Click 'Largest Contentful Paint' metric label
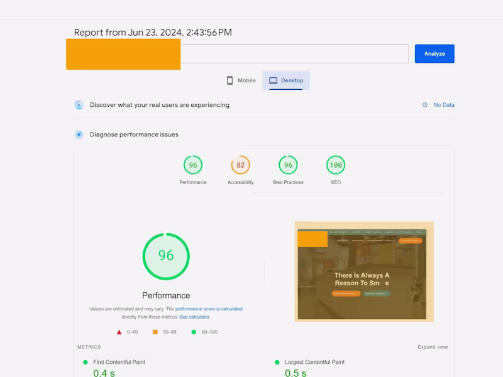 click(x=315, y=362)
